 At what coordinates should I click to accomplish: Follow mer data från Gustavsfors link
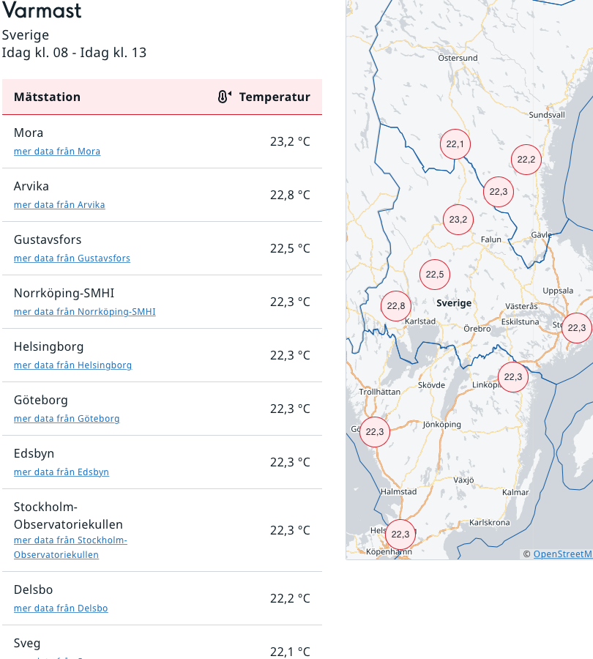72,258
